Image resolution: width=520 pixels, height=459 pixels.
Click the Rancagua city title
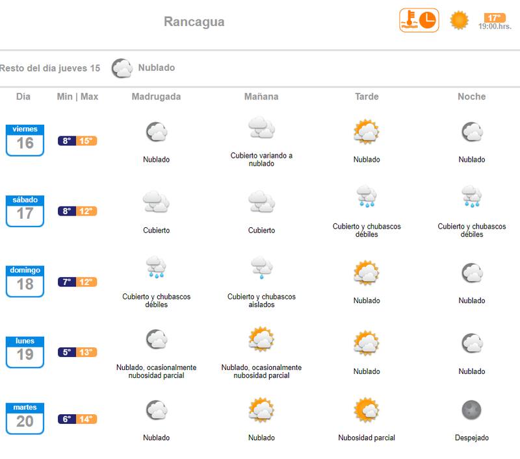point(194,21)
